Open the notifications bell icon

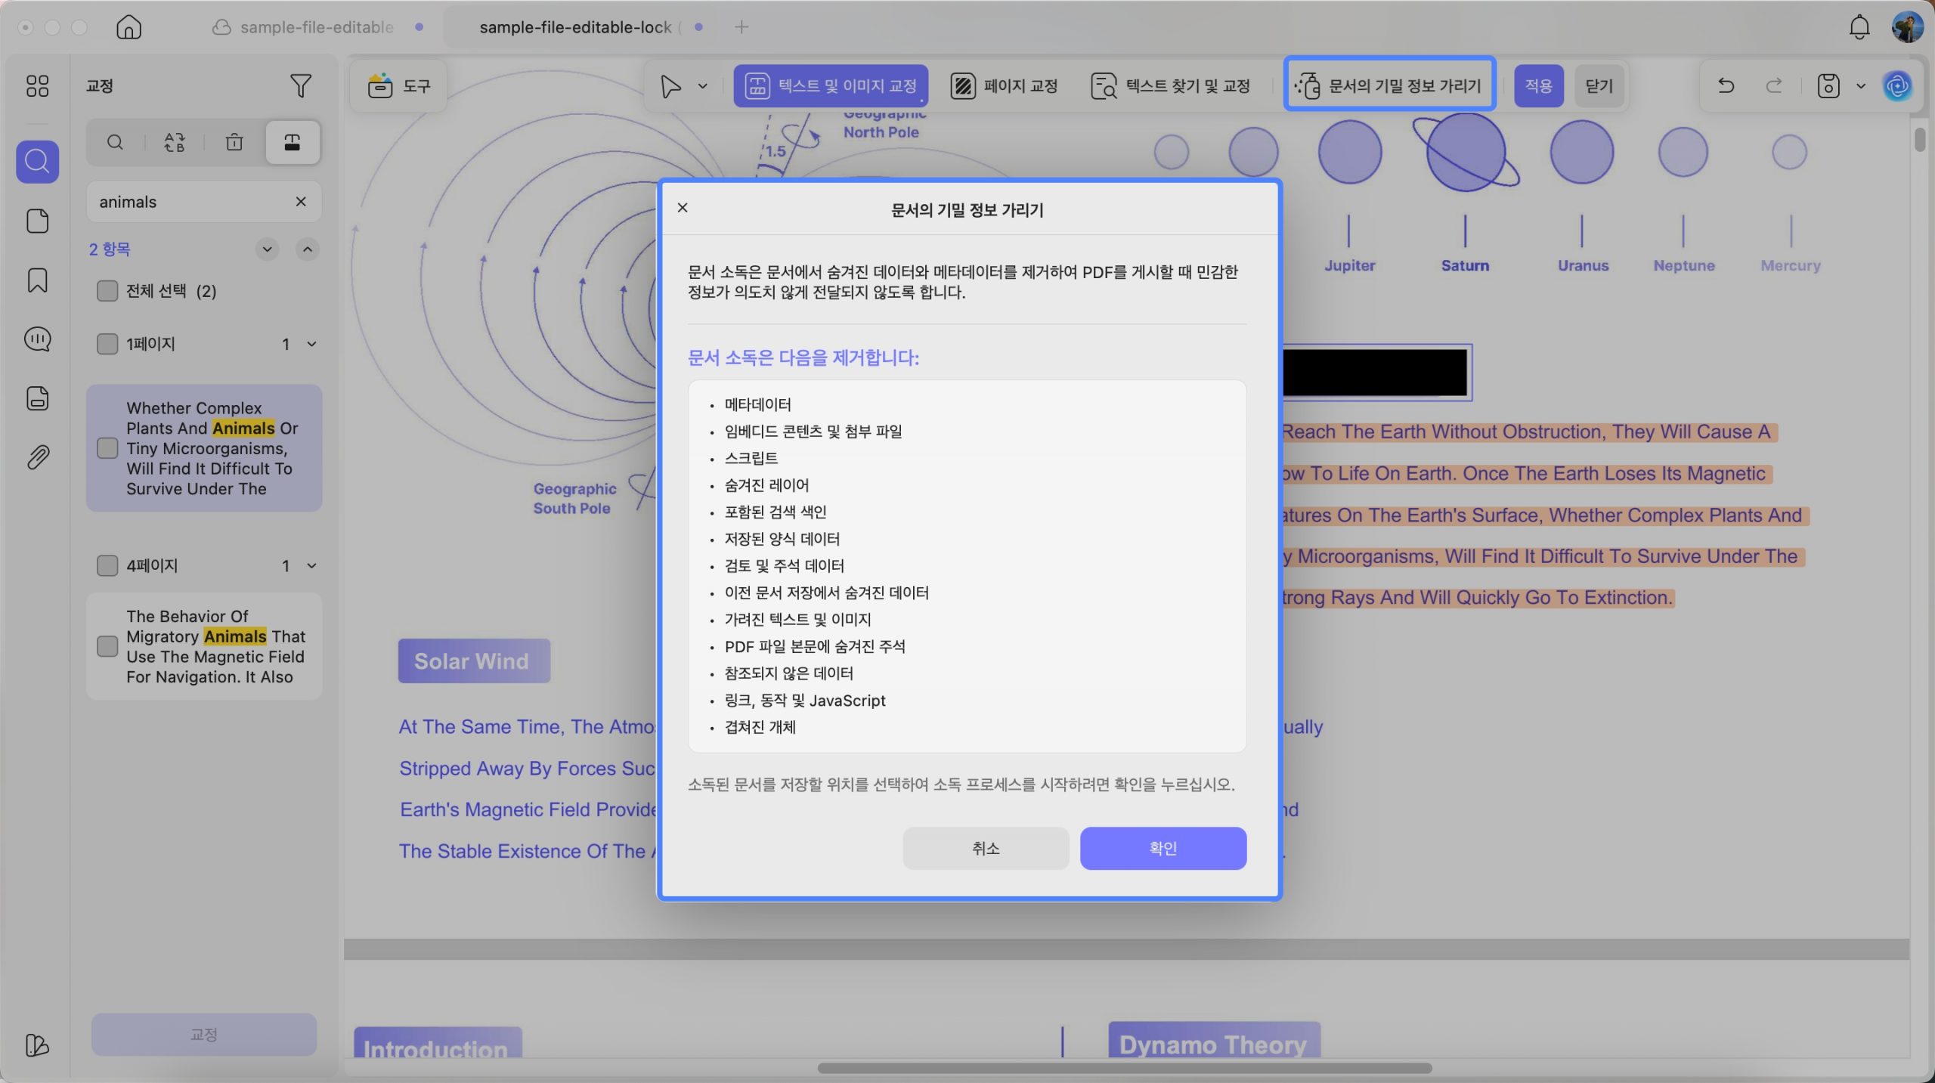tap(1859, 27)
